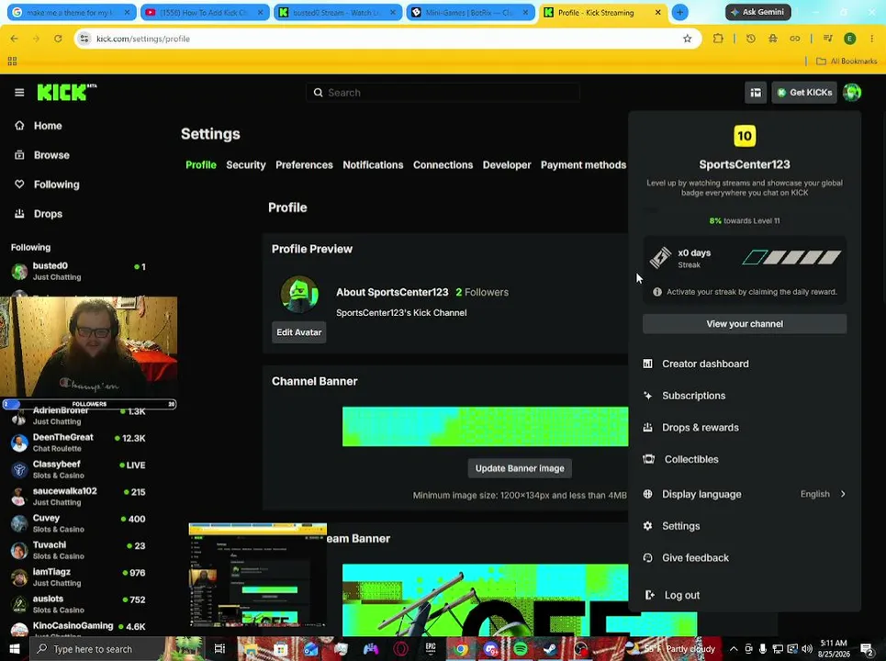
Task: Open Log out menu entry
Action: coord(745,595)
